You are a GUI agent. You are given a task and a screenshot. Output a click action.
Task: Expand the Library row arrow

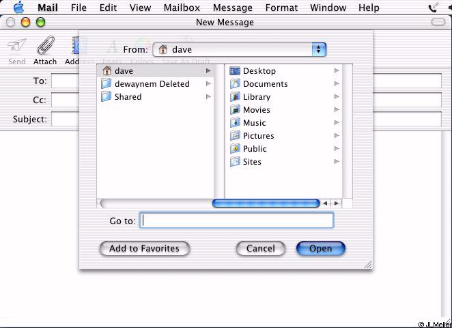click(x=337, y=96)
